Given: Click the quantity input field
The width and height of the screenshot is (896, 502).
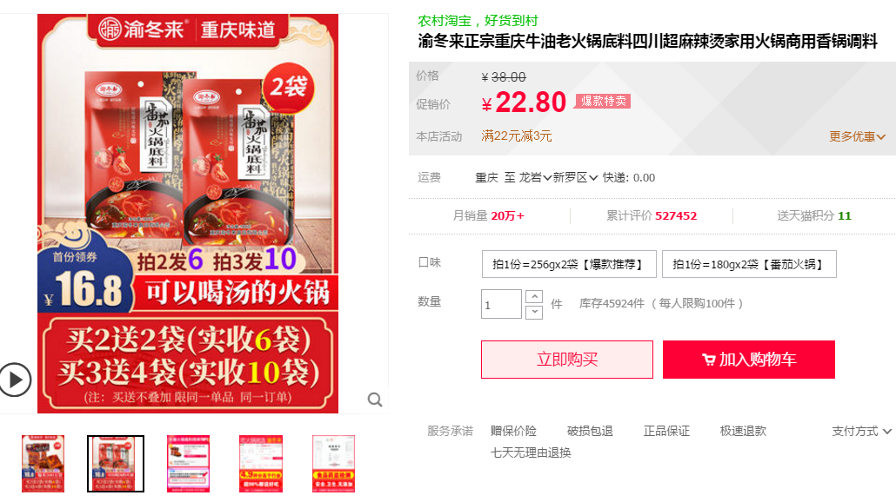Looking at the screenshot, I should 501,304.
